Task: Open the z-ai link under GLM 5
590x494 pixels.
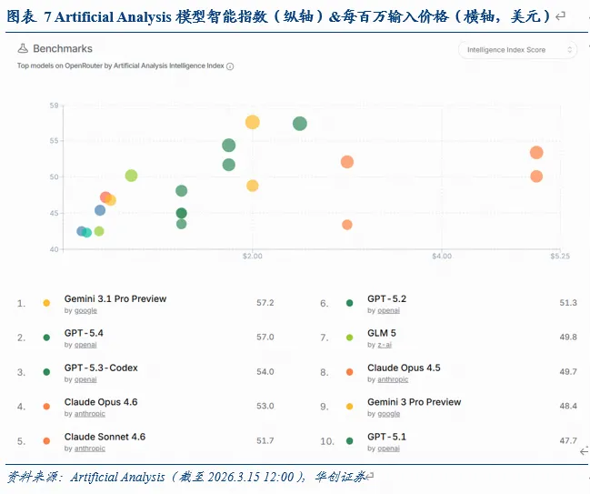Action: click(385, 345)
